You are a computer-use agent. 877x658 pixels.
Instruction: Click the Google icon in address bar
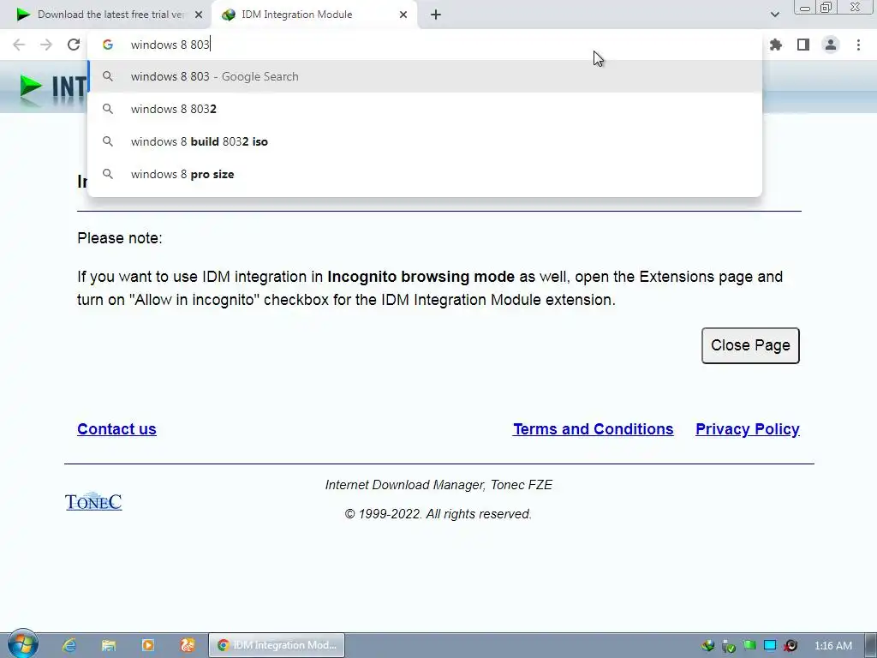coord(108,45)
